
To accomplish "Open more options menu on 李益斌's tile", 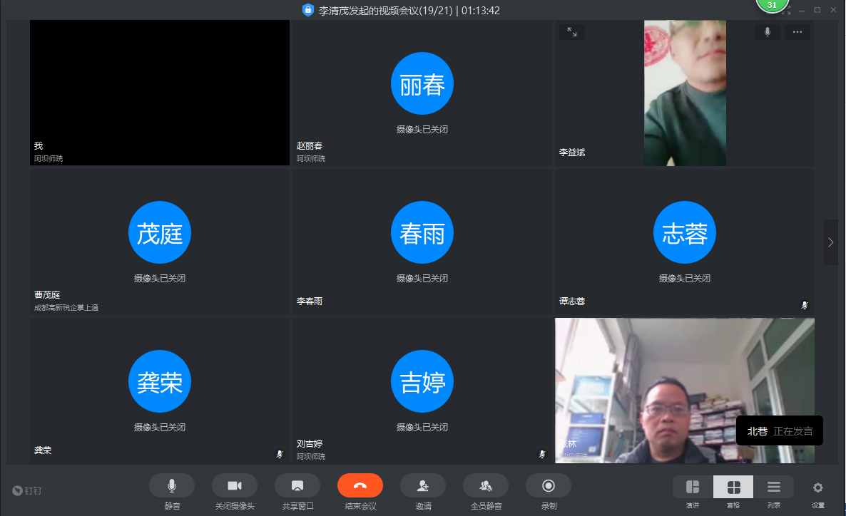I will (797, 31).
